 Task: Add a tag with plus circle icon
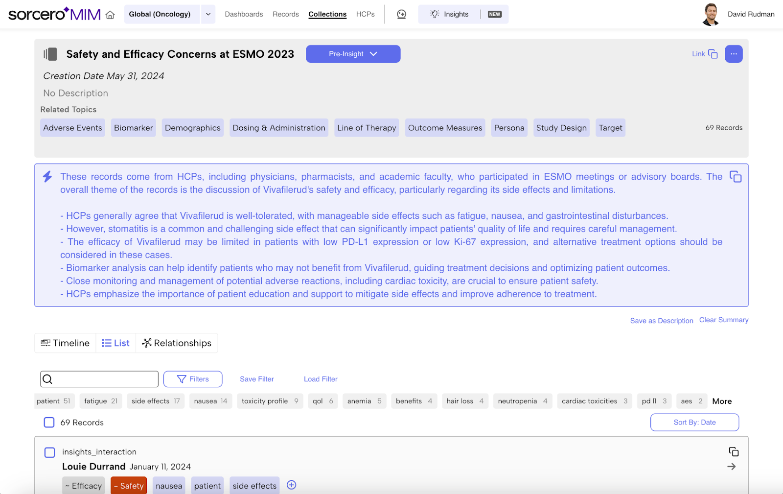[291, 485]
